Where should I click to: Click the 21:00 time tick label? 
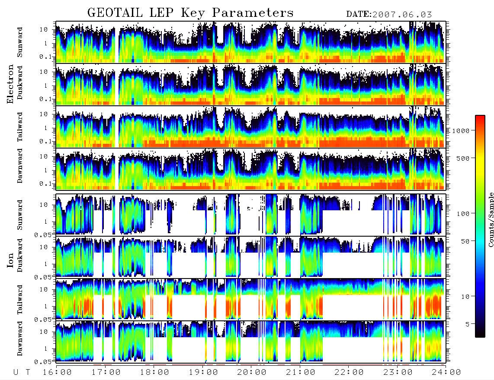point(301,372)
